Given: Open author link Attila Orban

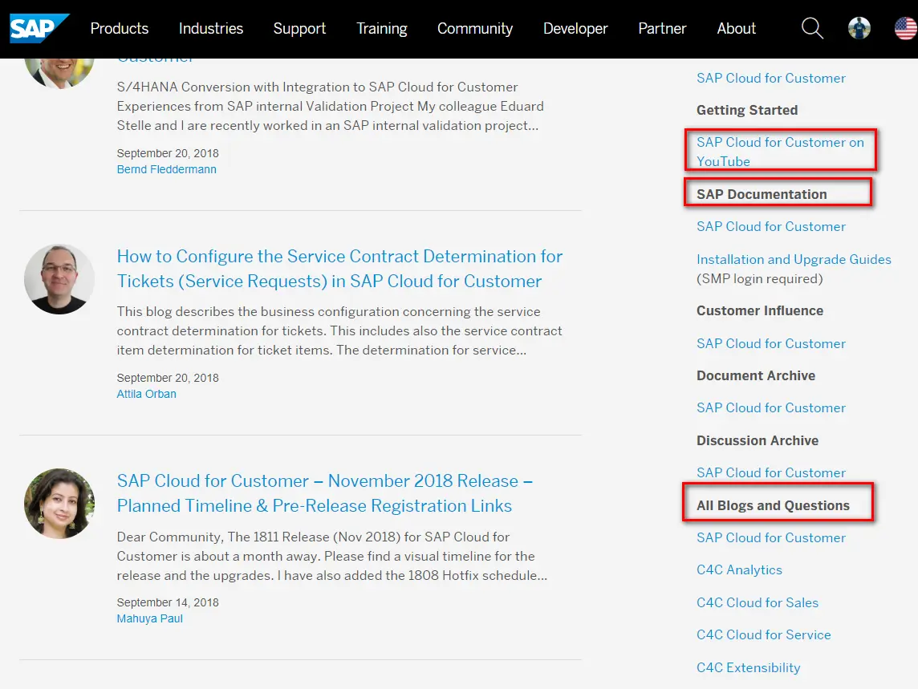Looking at the screenshot, I should point(146,394).
